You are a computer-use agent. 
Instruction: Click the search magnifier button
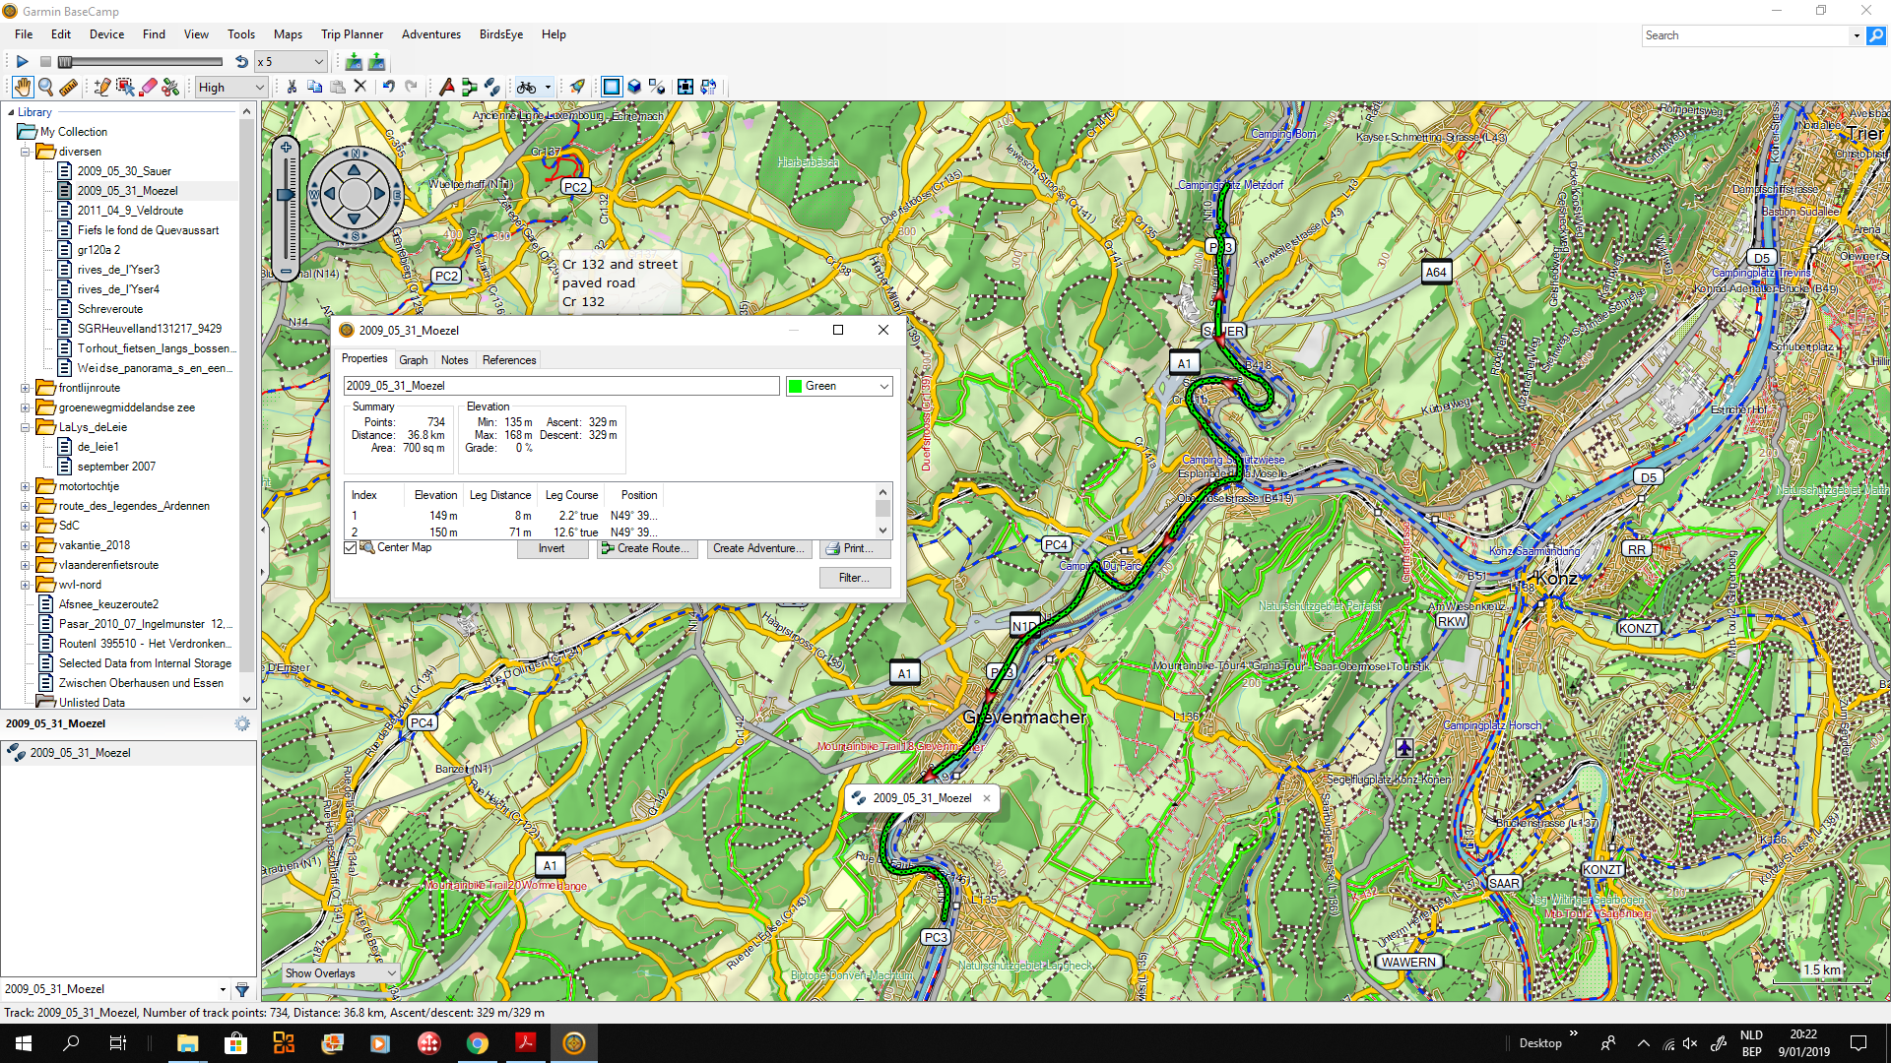1876,35
